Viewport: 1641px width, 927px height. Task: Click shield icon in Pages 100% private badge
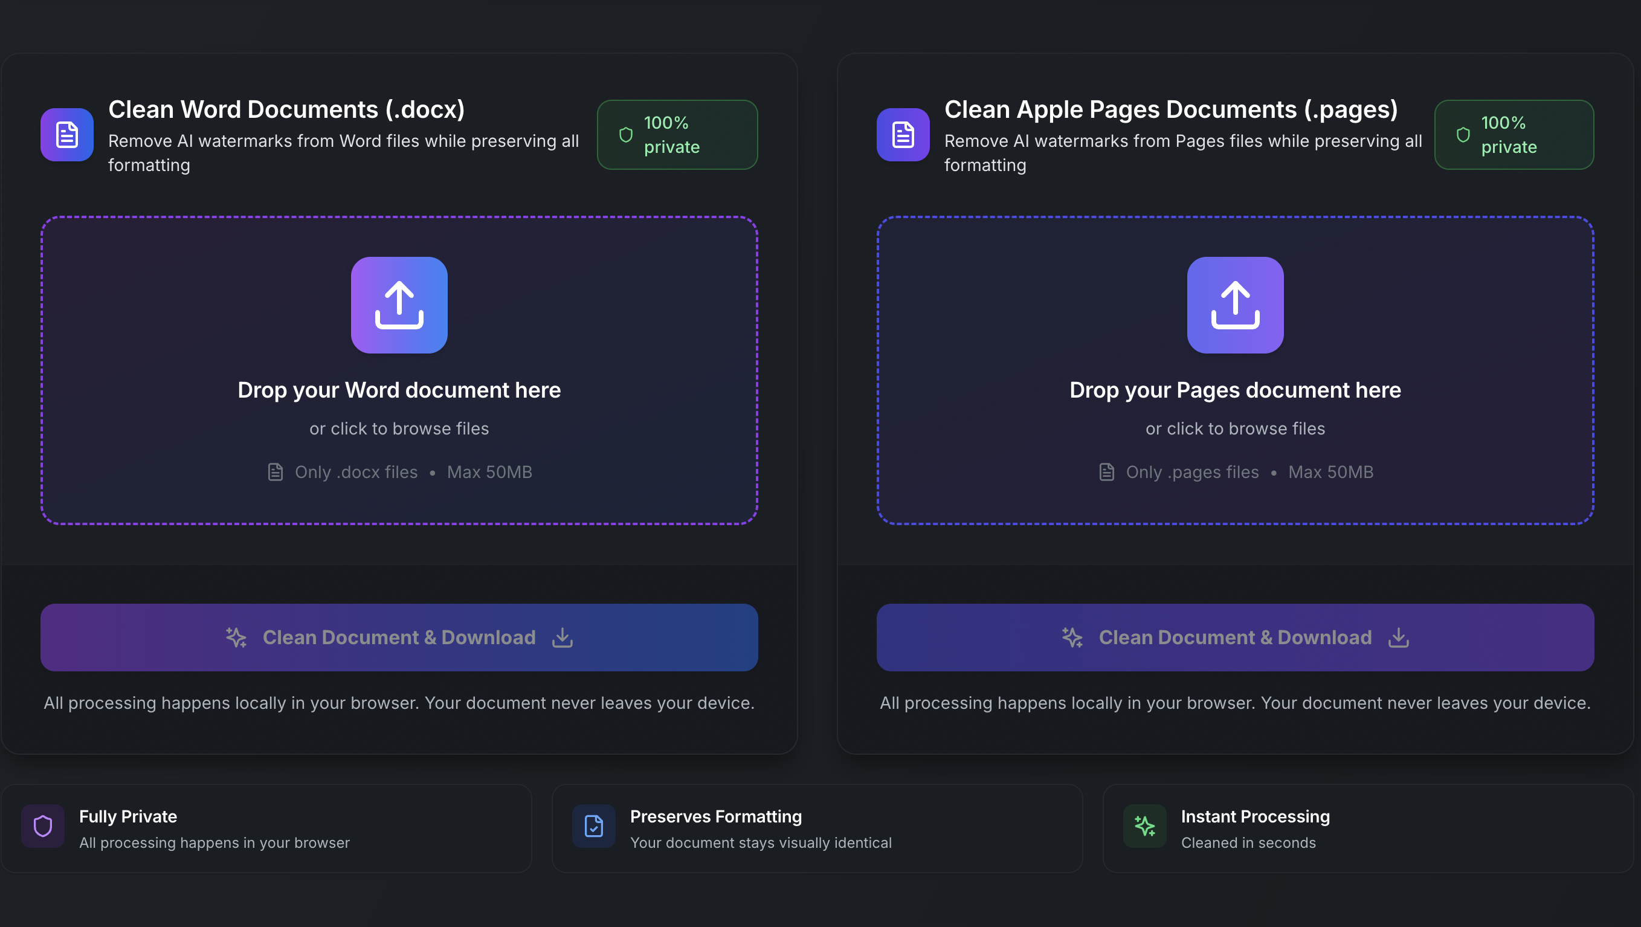point(1463,134)
